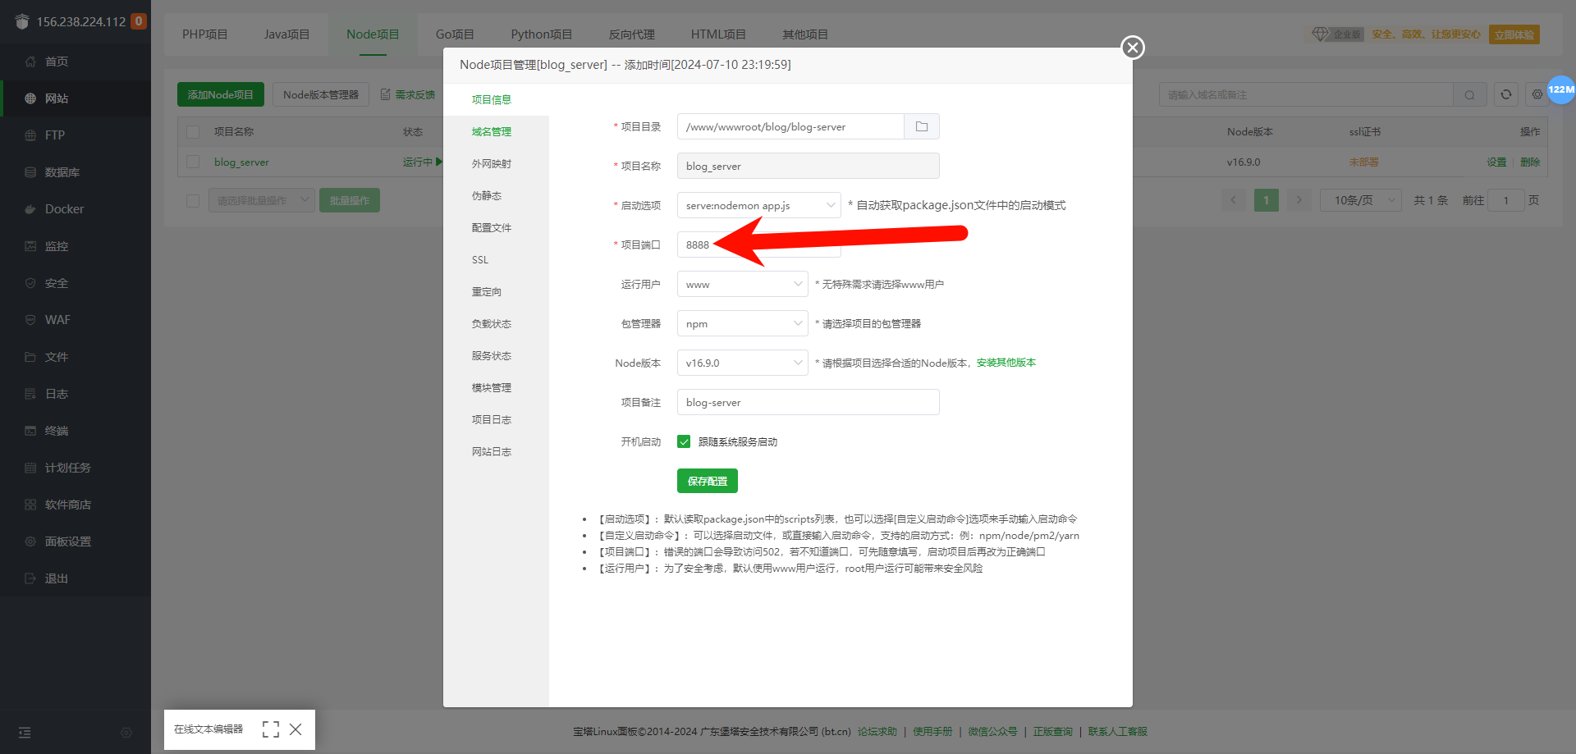
Task: Check the blog_server row checkbox
Action: pos(193,162)
